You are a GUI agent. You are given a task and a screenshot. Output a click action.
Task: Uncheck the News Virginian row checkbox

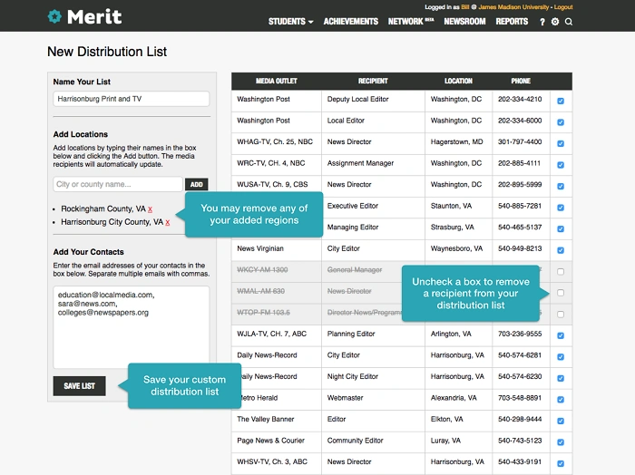(561, 250)
